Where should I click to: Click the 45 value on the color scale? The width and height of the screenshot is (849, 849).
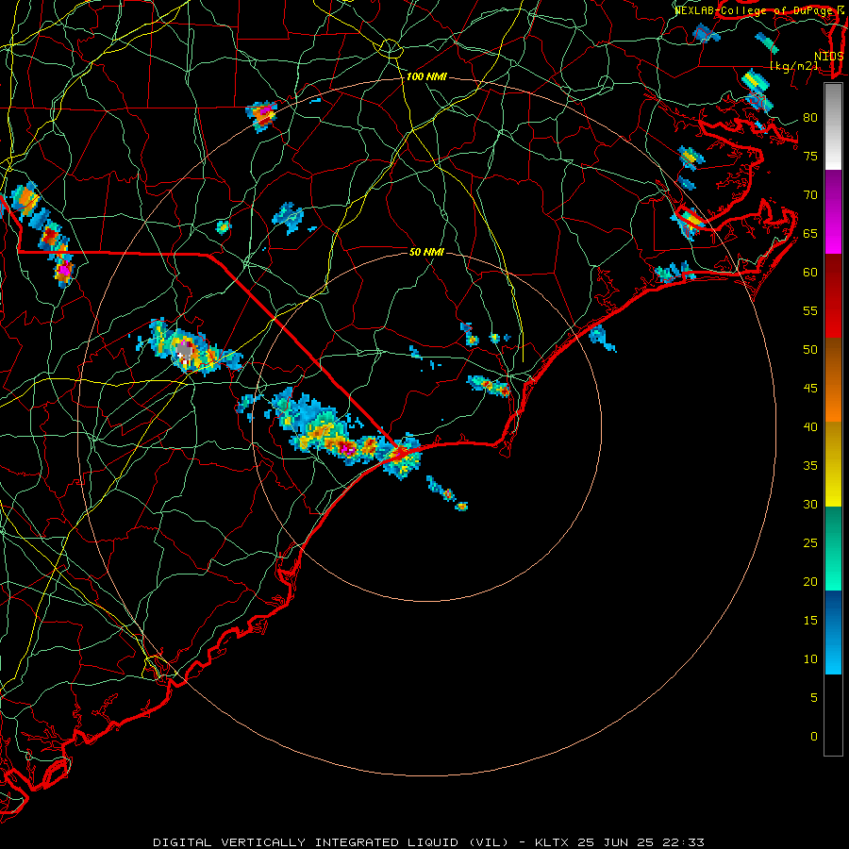click(x=810, y=389)
